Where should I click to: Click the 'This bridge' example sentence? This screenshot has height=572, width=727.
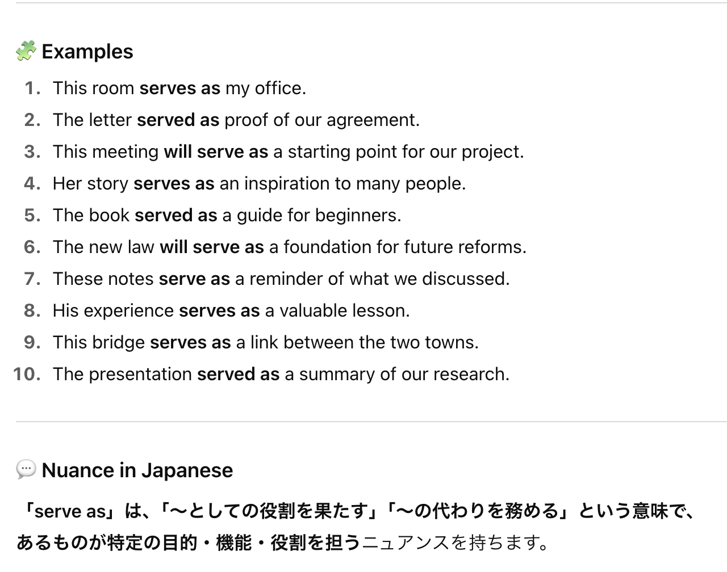pyautogui.click(x=266, y=343)
